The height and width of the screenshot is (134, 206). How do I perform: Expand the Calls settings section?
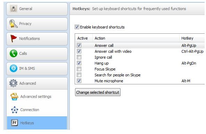(x=37, y=54)
